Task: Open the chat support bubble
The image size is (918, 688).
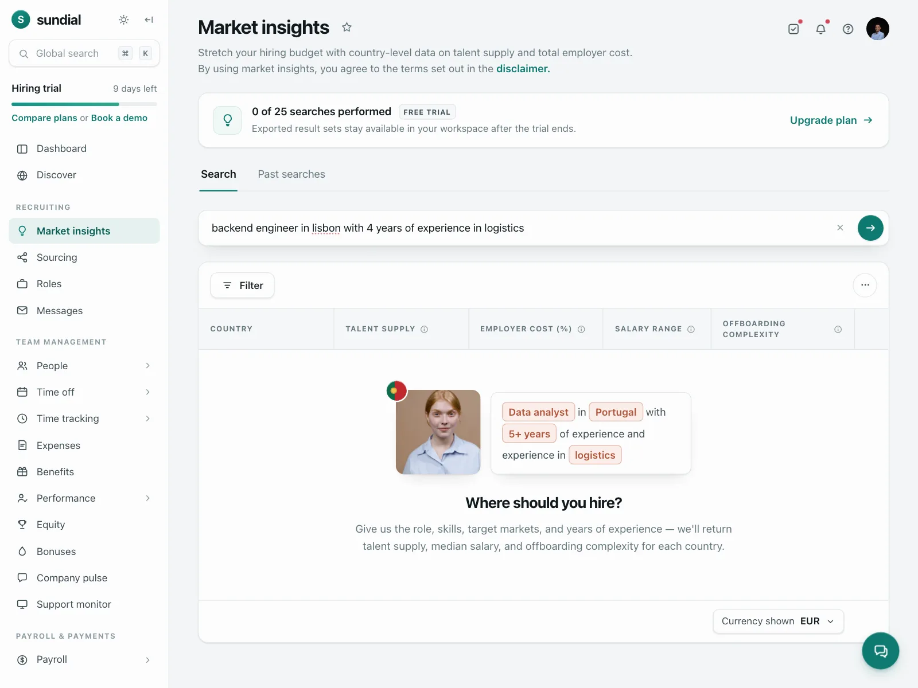Action: click(880, 651)
